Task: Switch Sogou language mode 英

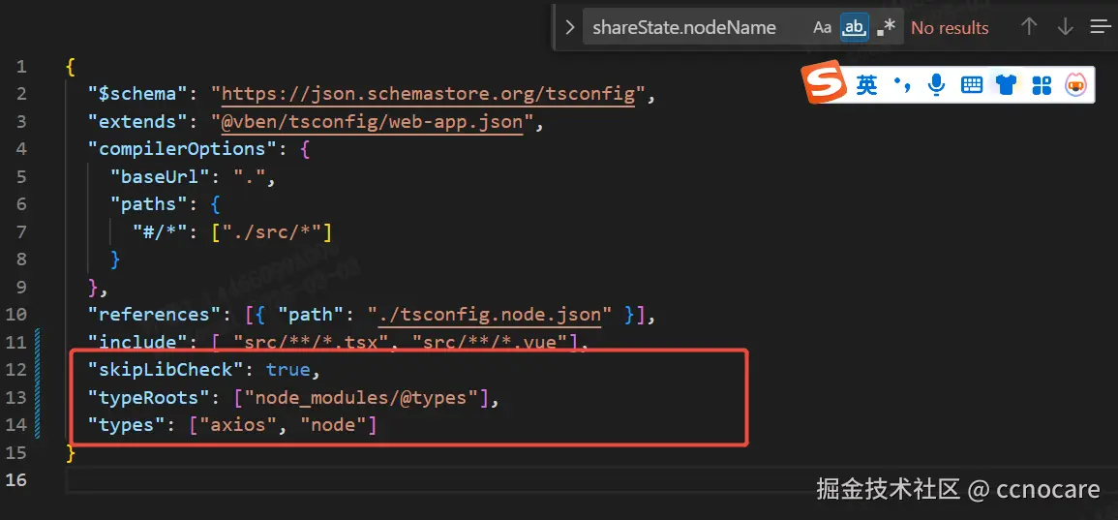Action: (866, 85)
